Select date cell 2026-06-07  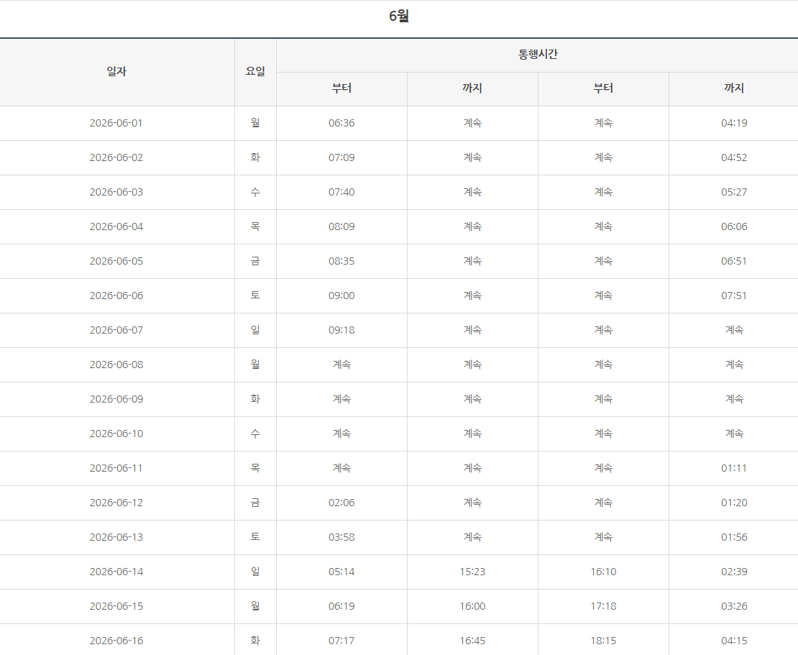coord(116,330)
